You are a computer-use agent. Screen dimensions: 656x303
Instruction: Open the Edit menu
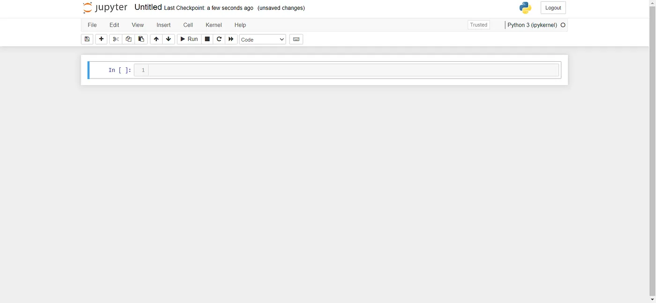(x=114, y=25)
